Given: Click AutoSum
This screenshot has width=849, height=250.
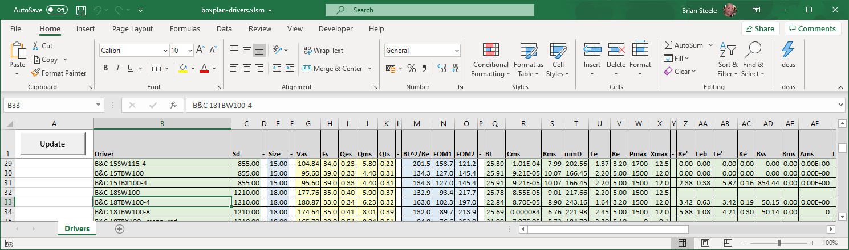Looking at the screenshot, I should [x=683, y=45].
